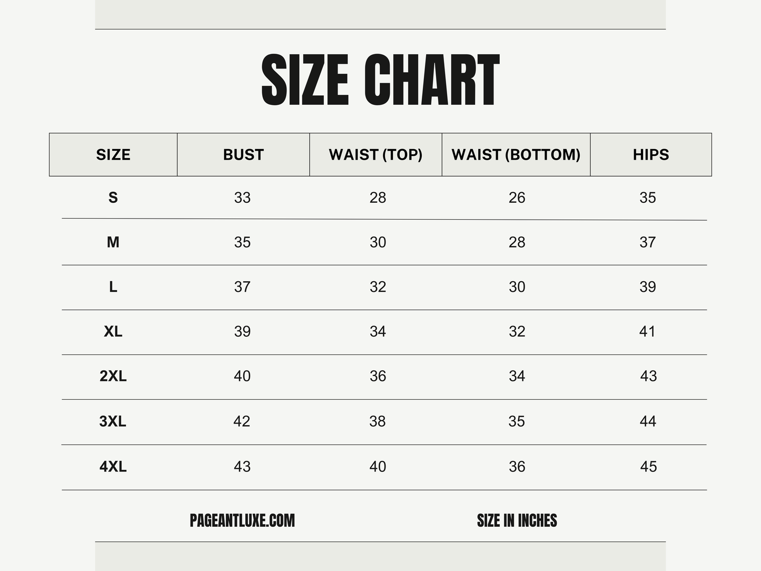Select the L size row label
The height and width of the screenshot is (571, 761).
click(x=113, y=287)
